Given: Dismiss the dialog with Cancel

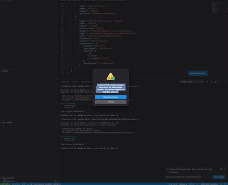Looking at the screenshot, I should (111, 102).
